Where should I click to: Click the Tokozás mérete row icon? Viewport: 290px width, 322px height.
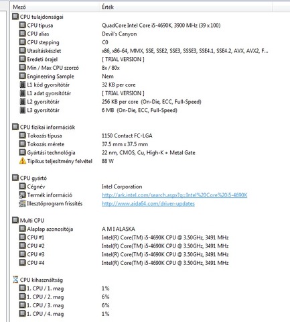[22, 144]
